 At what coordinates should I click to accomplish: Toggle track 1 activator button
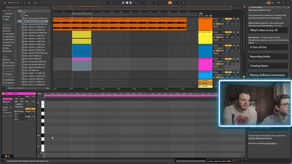(x=228, y=19)
